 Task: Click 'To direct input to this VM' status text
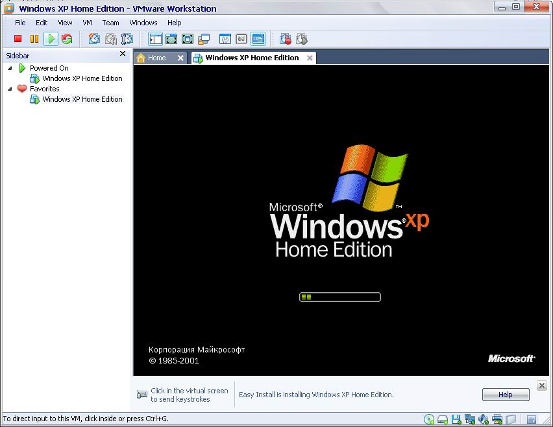click(86, 419)
